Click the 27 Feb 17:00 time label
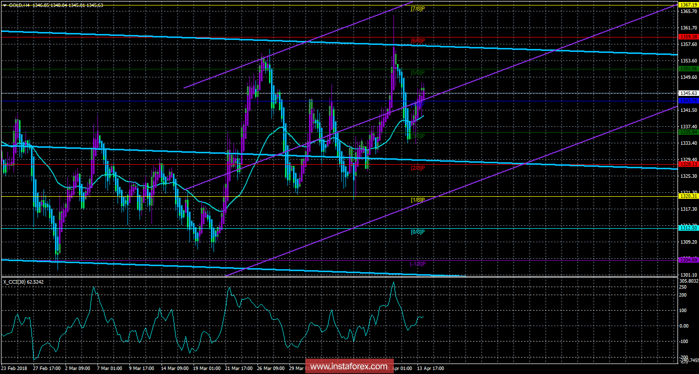 tap(48, 369)
